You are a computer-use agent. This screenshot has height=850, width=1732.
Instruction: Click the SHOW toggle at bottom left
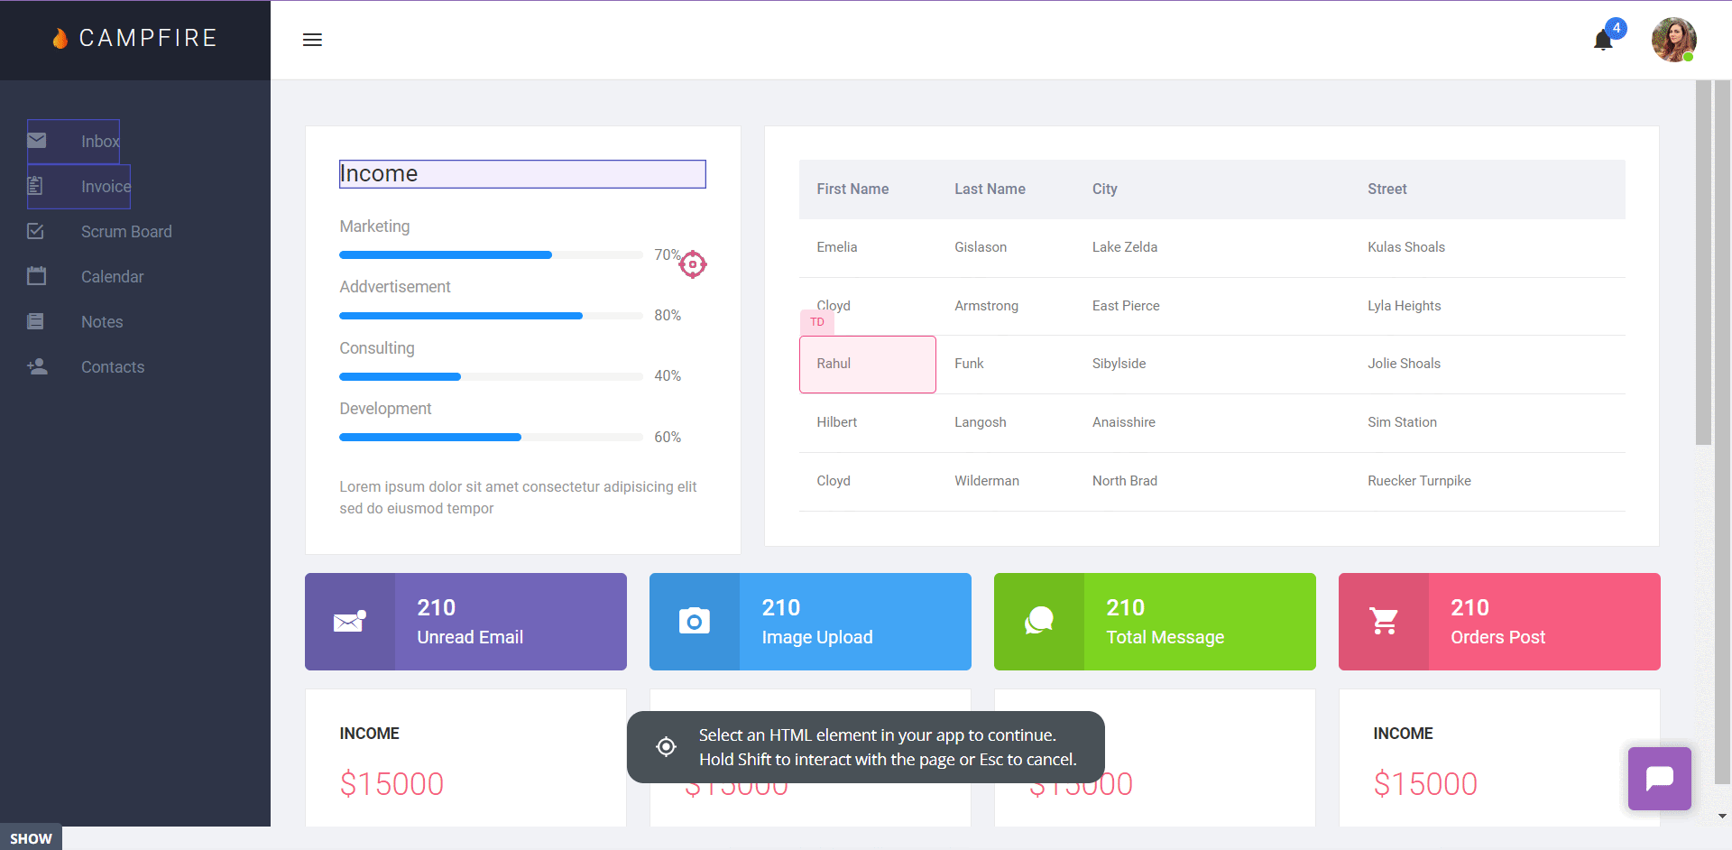[30, 837]
